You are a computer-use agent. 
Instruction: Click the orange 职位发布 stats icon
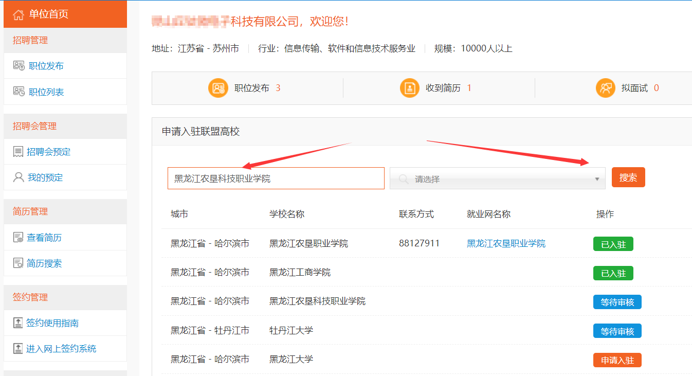[218, 88]
